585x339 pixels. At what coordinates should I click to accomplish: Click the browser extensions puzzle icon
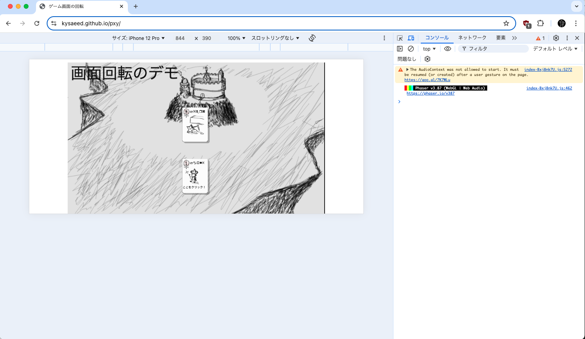pos(540,23)
